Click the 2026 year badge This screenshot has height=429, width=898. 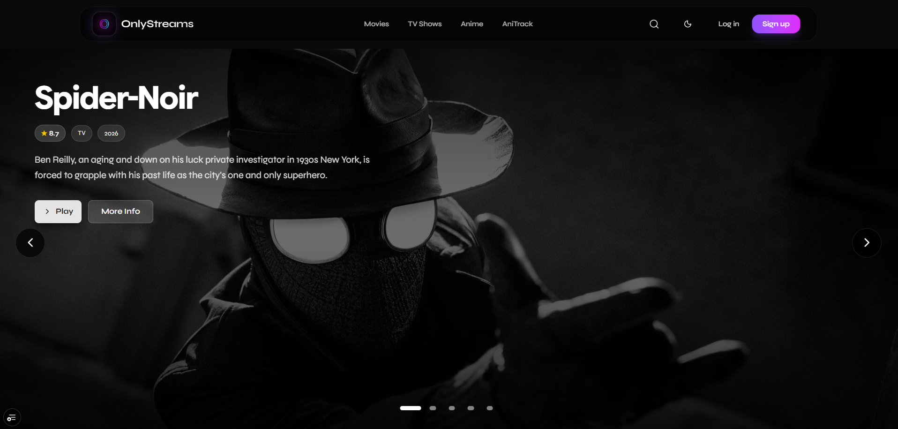click(x=111, y=133)
